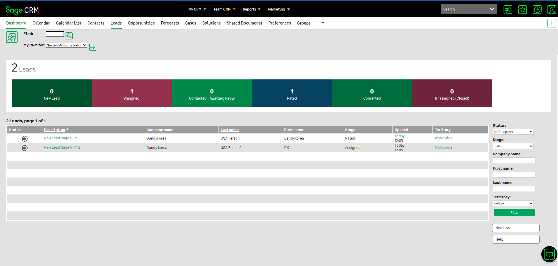Open more tabs ellipsis menu
The image size is (558, 266).
pos(322,23)
